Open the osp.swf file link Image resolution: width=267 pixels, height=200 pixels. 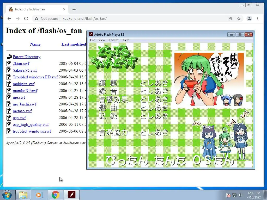[19, 118]
